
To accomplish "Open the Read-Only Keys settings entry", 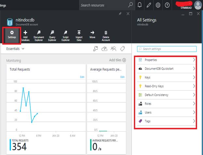I will [167, 86].
